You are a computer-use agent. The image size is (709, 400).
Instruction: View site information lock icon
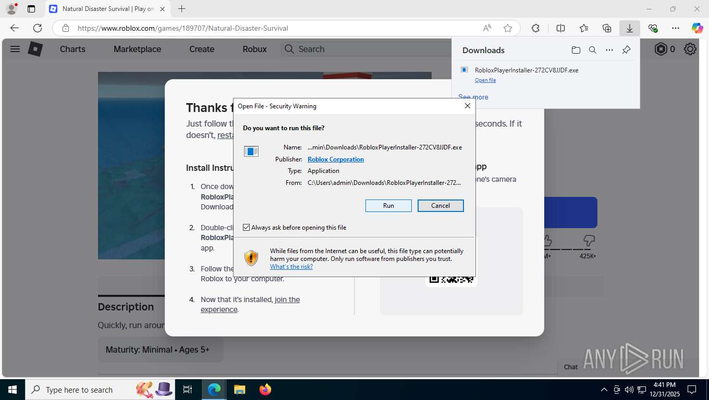(65, 28)
